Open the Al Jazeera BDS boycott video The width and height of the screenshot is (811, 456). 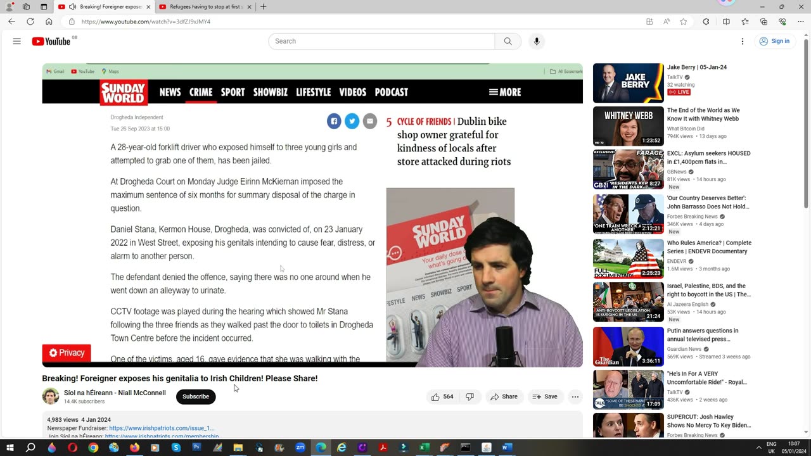pyautogui.click(x=709, y=290)
